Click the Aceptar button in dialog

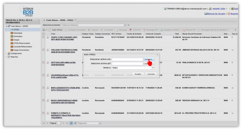click(x=138, y=74)
